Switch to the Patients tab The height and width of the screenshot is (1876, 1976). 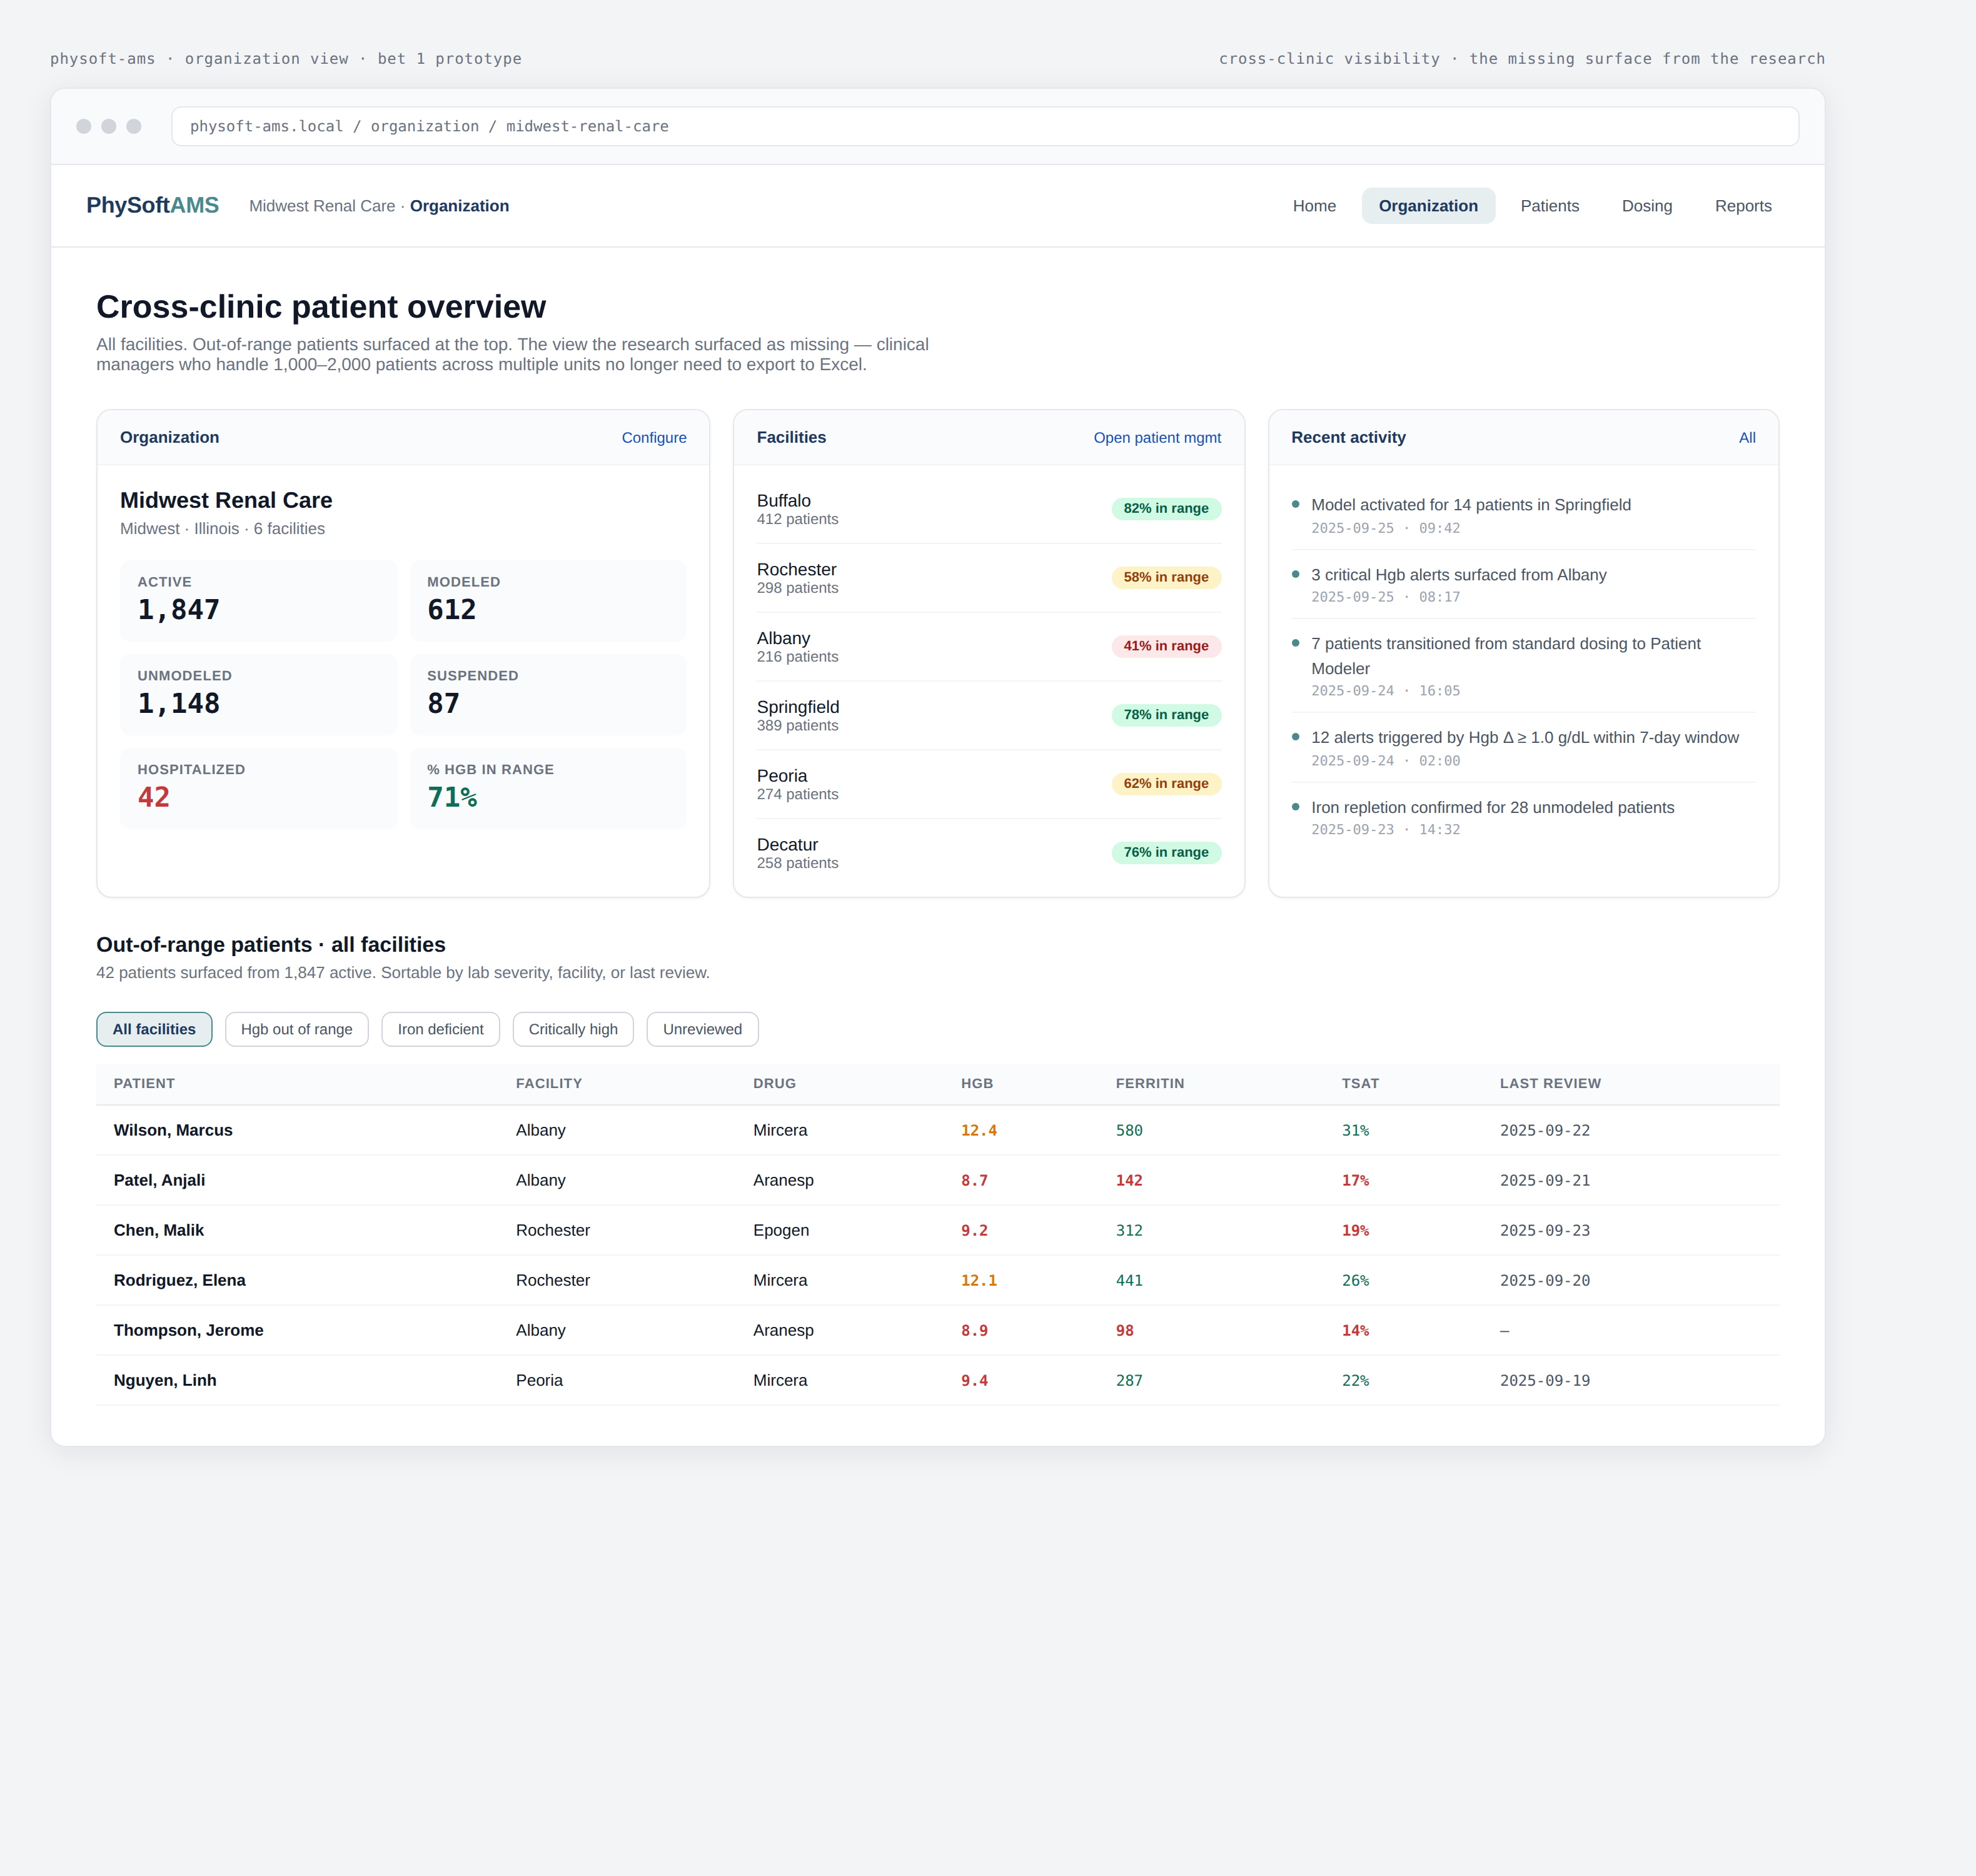coord(1549,206)
